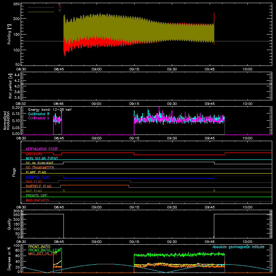The height and width of the screenshot is (276, 276).
Task: Click the 200 tick label on Pointing axis
Action: pos(17,19)
